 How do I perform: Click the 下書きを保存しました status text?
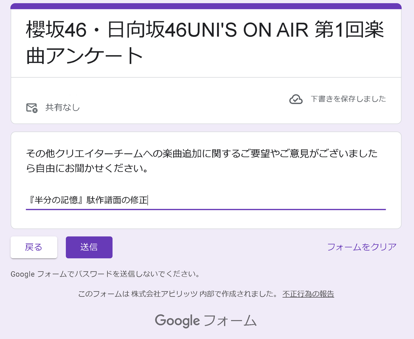click(x=348, y=99)
